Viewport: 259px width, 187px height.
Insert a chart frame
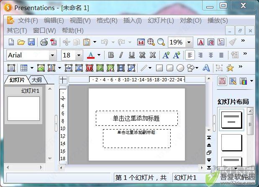[51, 68]
